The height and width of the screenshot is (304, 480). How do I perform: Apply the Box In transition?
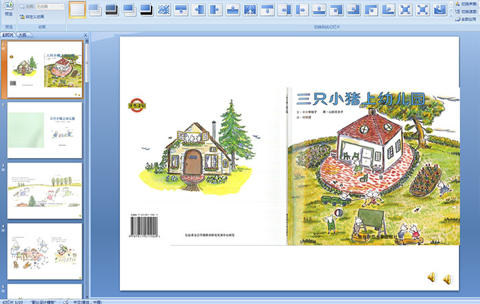point(405,10)
